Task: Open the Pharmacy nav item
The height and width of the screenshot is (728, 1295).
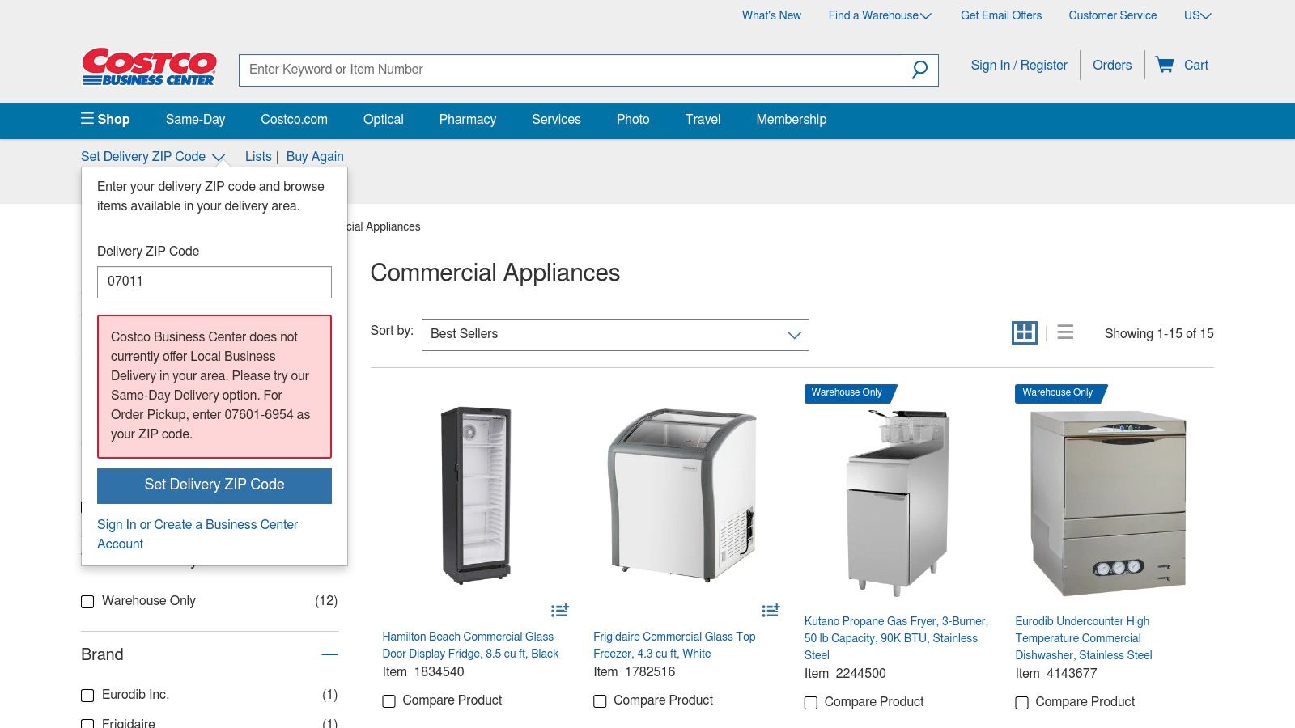Action: 468,120
